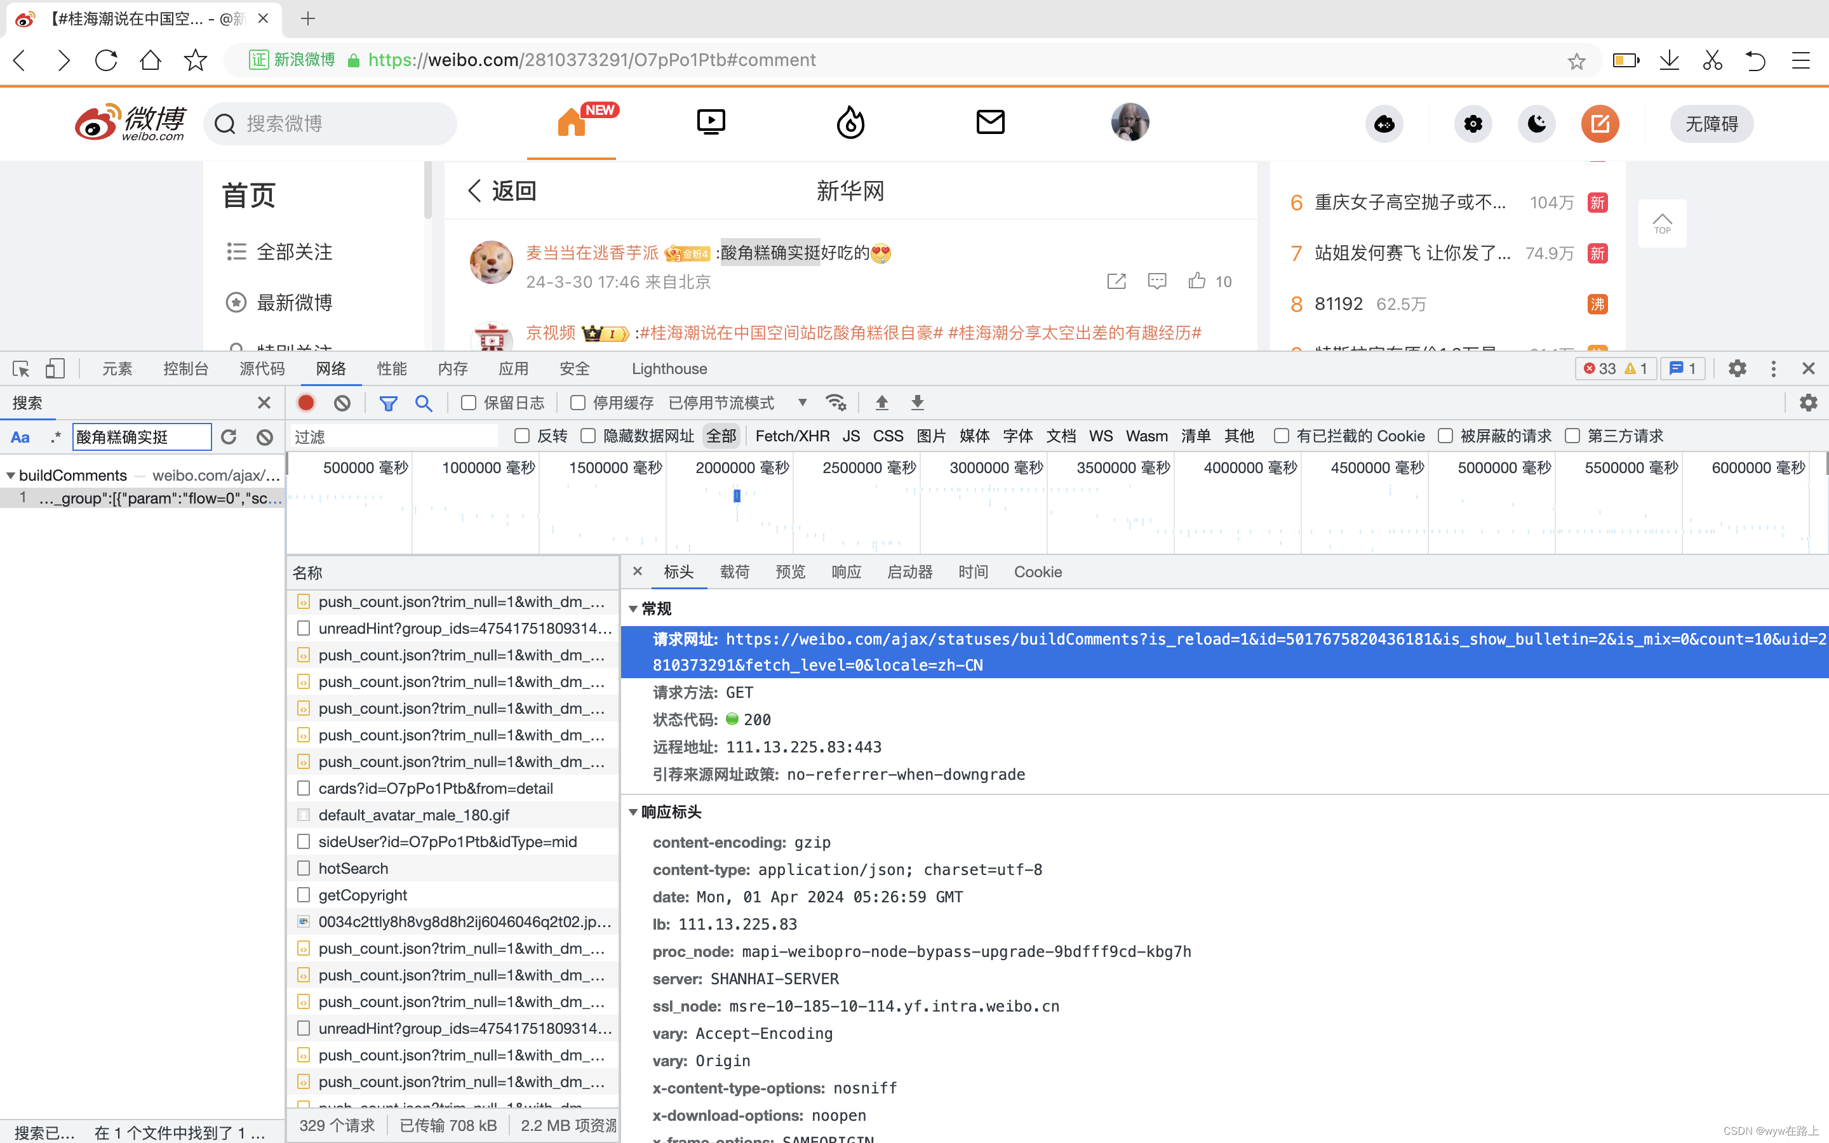Open browser downloads icon
Image resolution: width=1829 pixels, height=1143 pixels.
[1670, 60]
